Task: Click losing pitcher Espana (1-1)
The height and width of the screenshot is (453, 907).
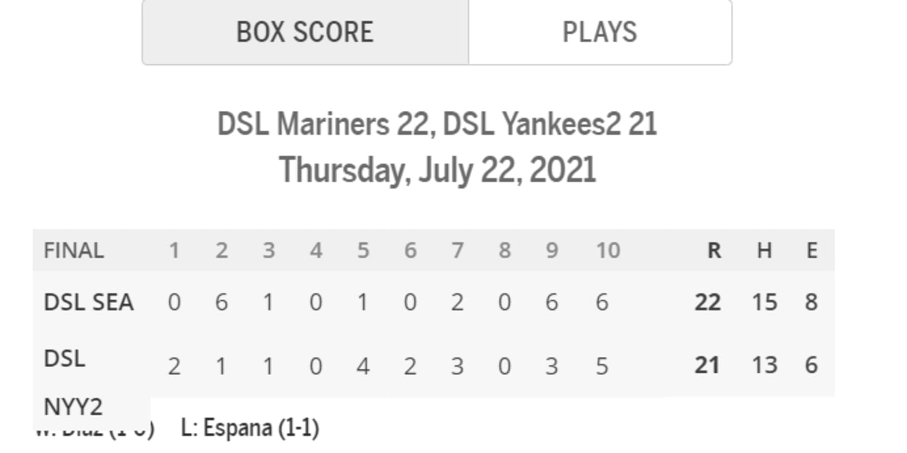Action: click(250, 428)
